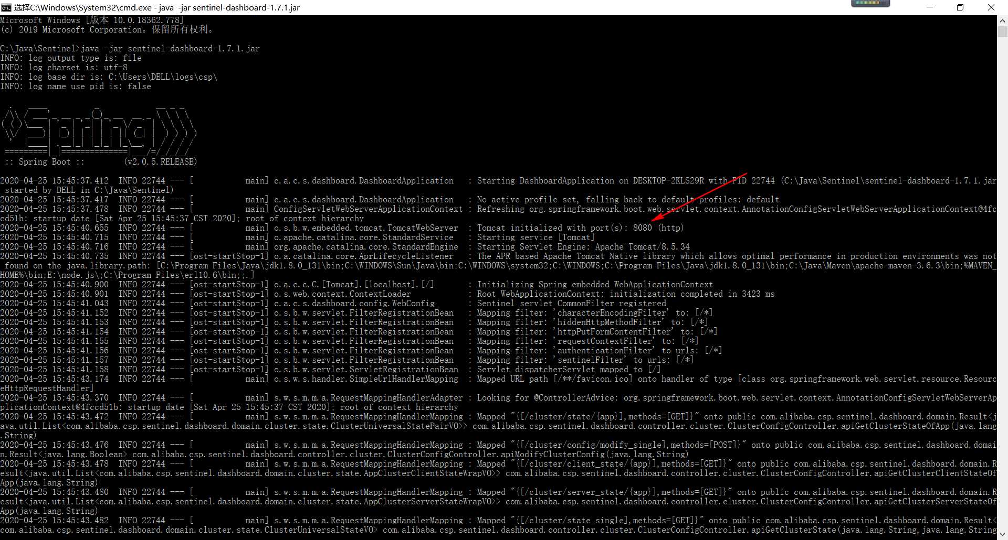Click the 'authenticationFilter' mapping line
Screen dimensions: 1008x540
599,351
